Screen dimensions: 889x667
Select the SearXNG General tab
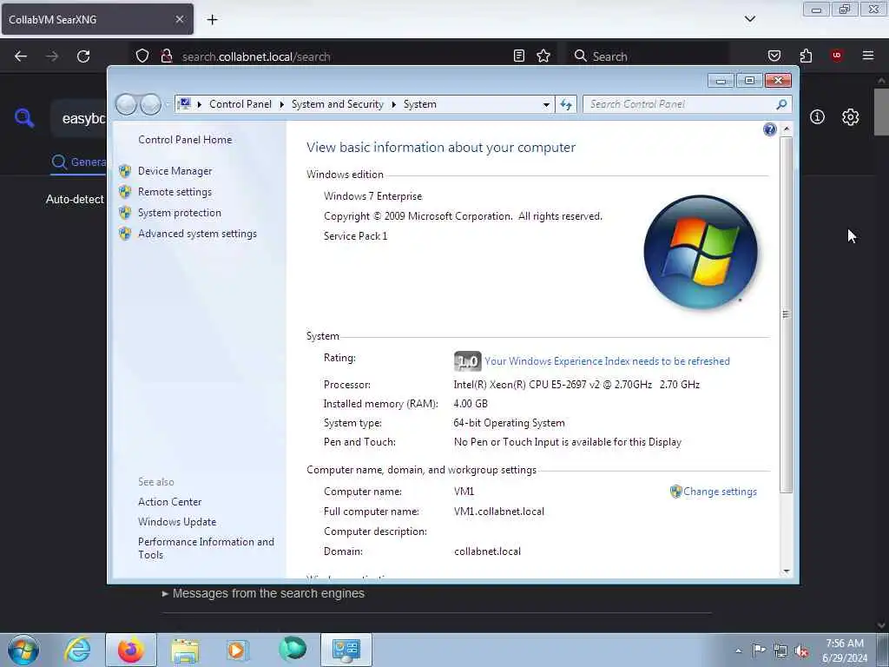(x=78, y=162)
